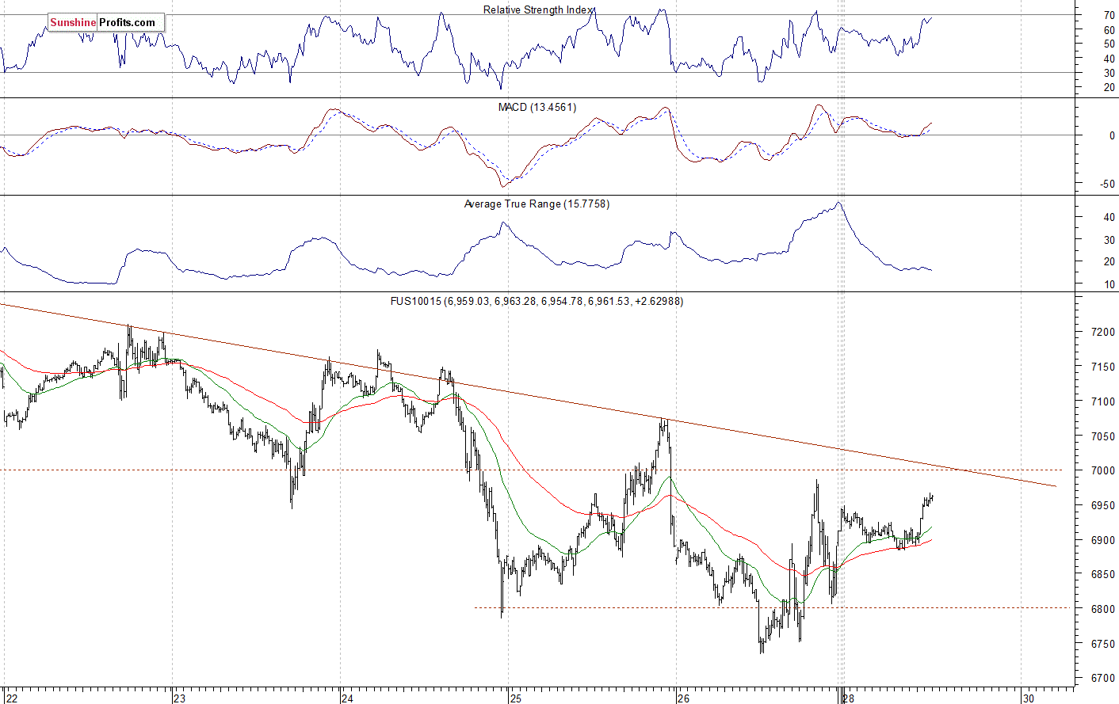
Task: Click the 6700 price axis label
Action: click(1102, 679)
